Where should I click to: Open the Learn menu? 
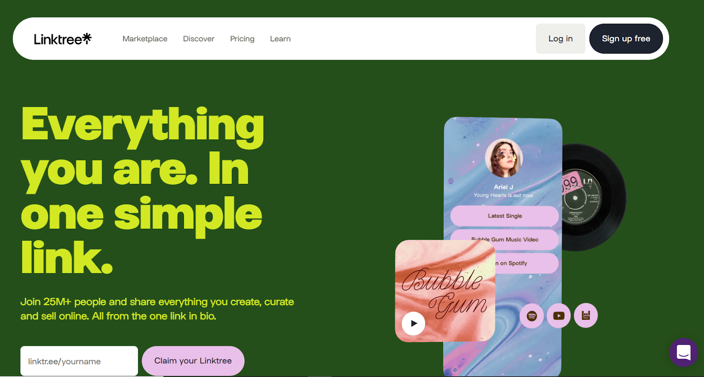[280, 39]
